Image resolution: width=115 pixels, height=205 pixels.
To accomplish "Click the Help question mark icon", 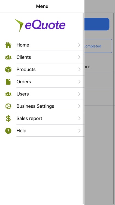I will pos(8,131).
